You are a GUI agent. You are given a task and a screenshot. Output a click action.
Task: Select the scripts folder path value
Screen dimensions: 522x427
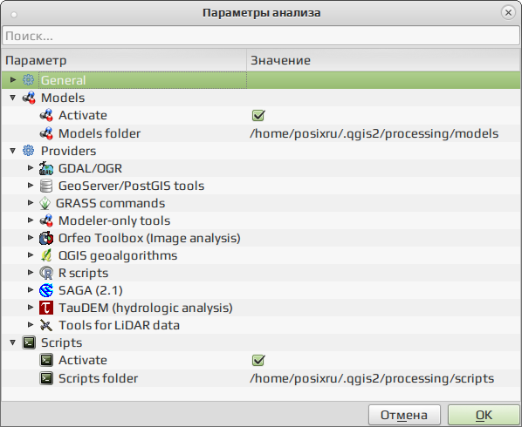pos(372,378)
